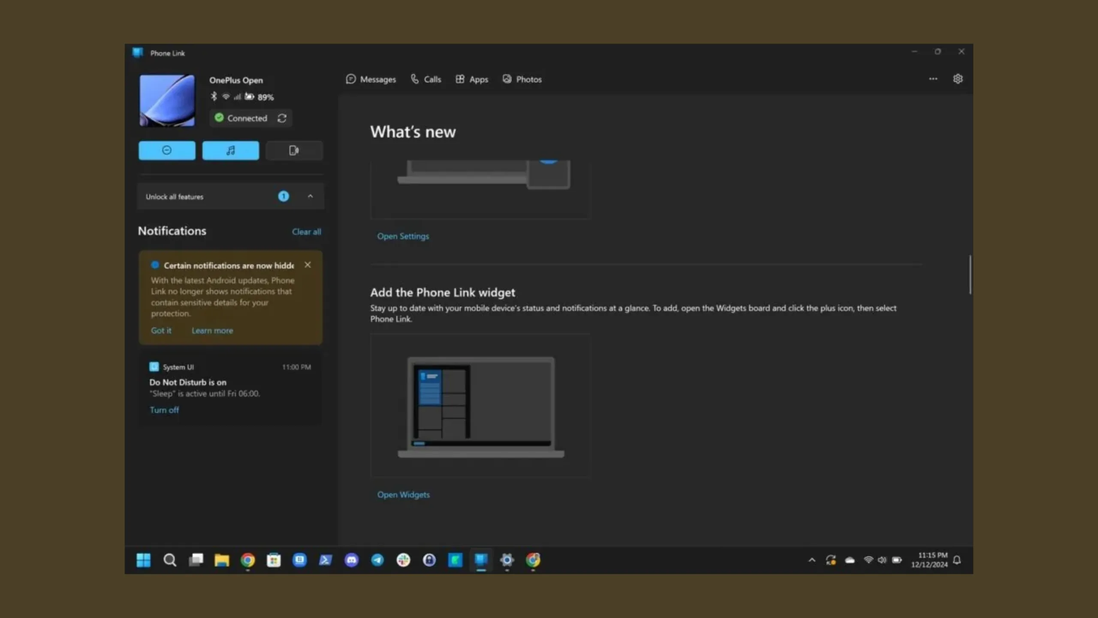The image size is (1098, 618).
Task: Collapse the Unlock all features section
Action: coord(310,197)
